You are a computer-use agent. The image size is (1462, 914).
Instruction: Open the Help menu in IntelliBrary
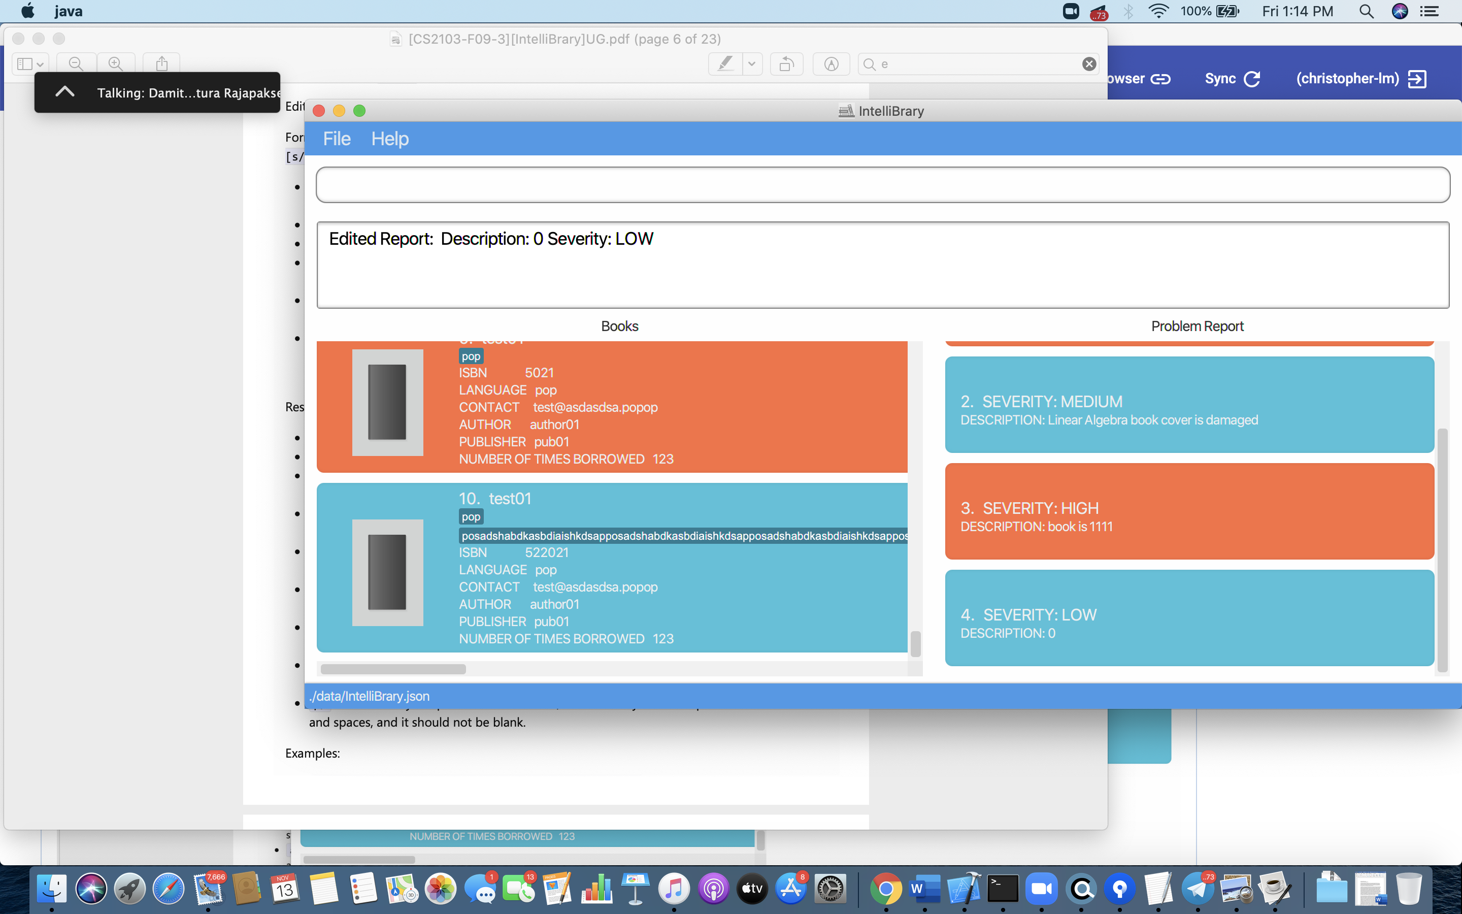(390, 139)
